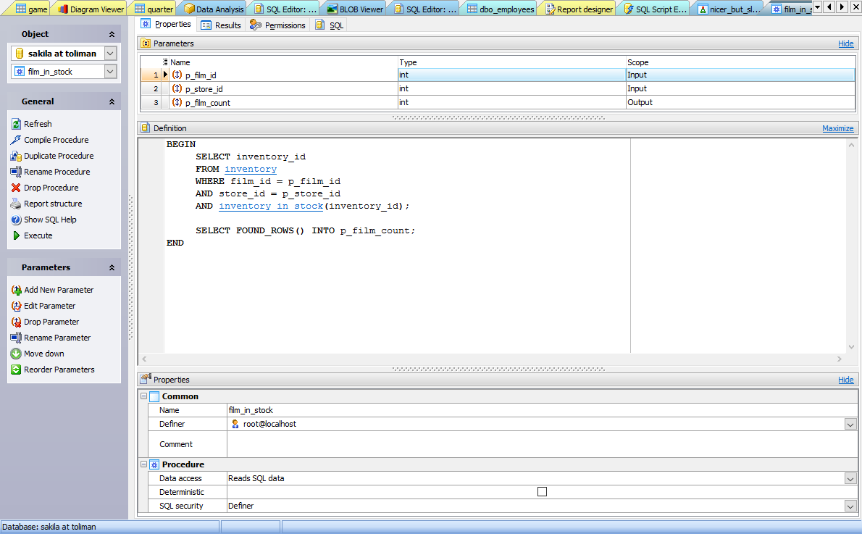Click the green Execute arrow icon
This screenshot has height=534, width=862.
pyautogui.click(x=16, y=235)
